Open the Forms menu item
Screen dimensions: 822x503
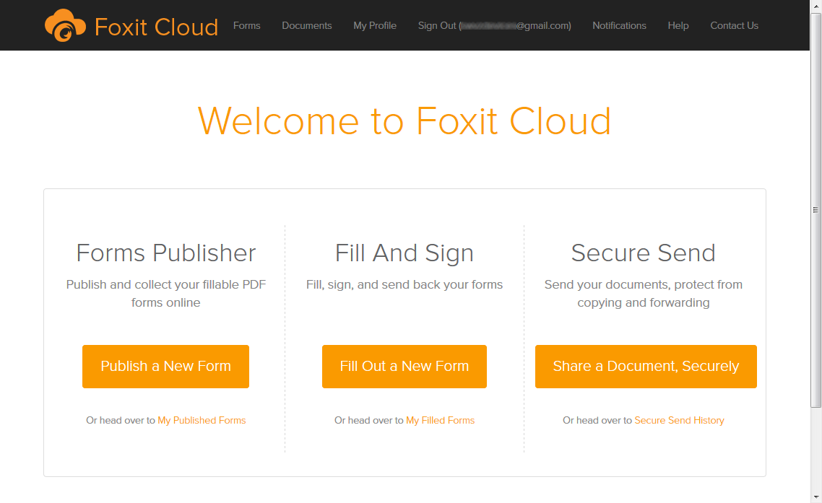point(246,25)
